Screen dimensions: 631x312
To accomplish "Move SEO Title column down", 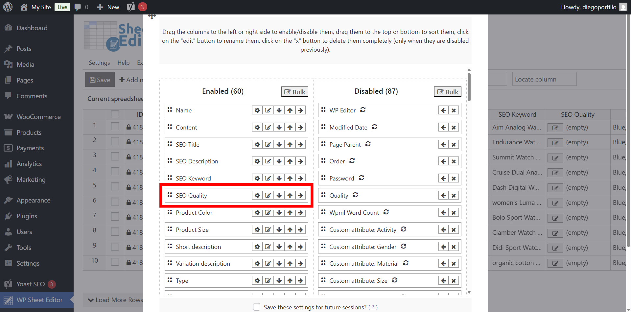I will 279,145.
